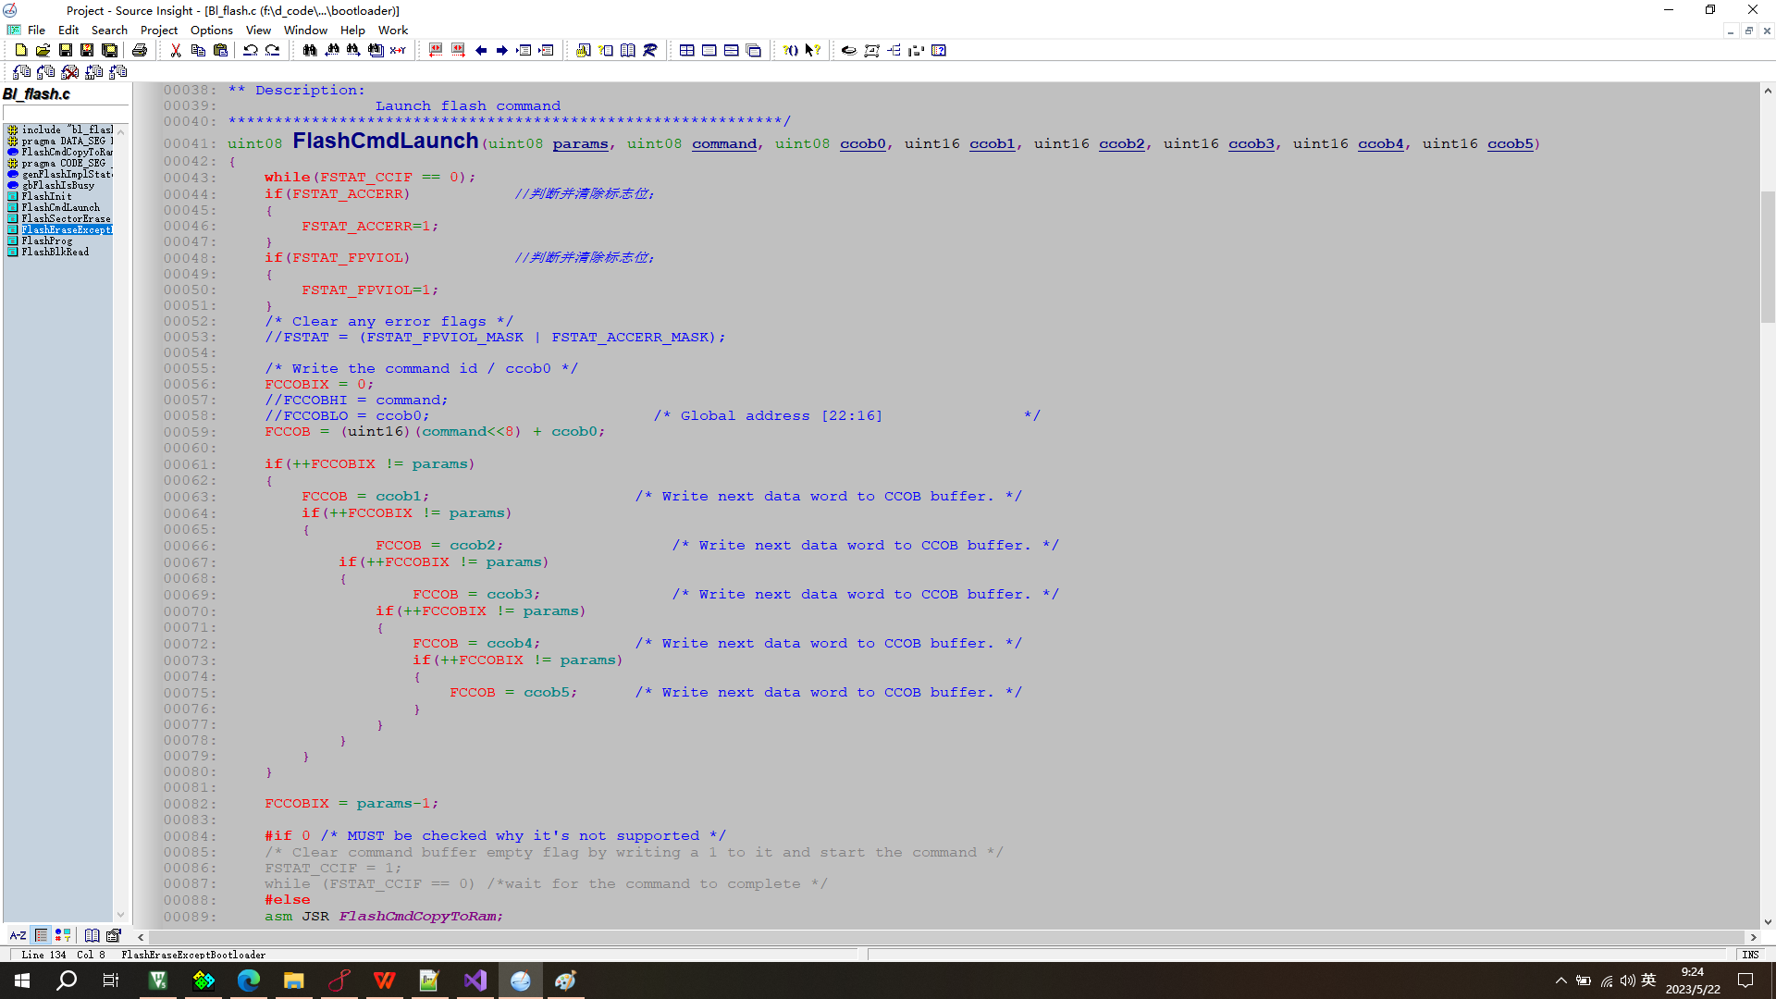
Task: Open the Edit menu
Action: [68, 31]
